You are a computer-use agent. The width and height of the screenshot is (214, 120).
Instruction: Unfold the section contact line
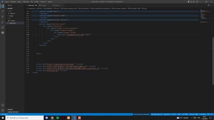pos(31,20)
